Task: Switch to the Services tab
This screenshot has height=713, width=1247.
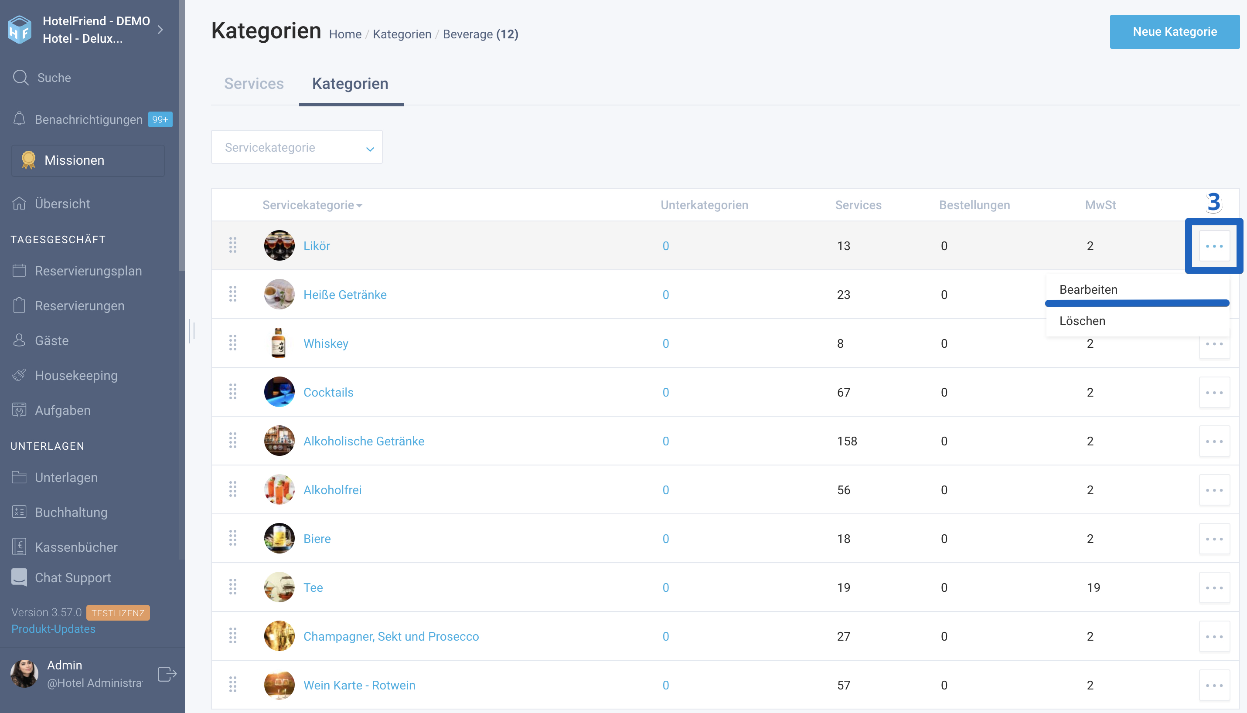Action: [x=254, y=84]
